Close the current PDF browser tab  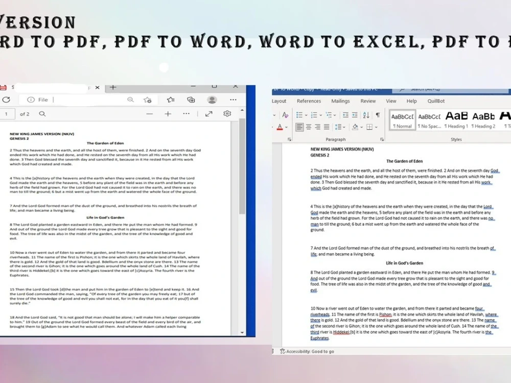pos(97,88)
